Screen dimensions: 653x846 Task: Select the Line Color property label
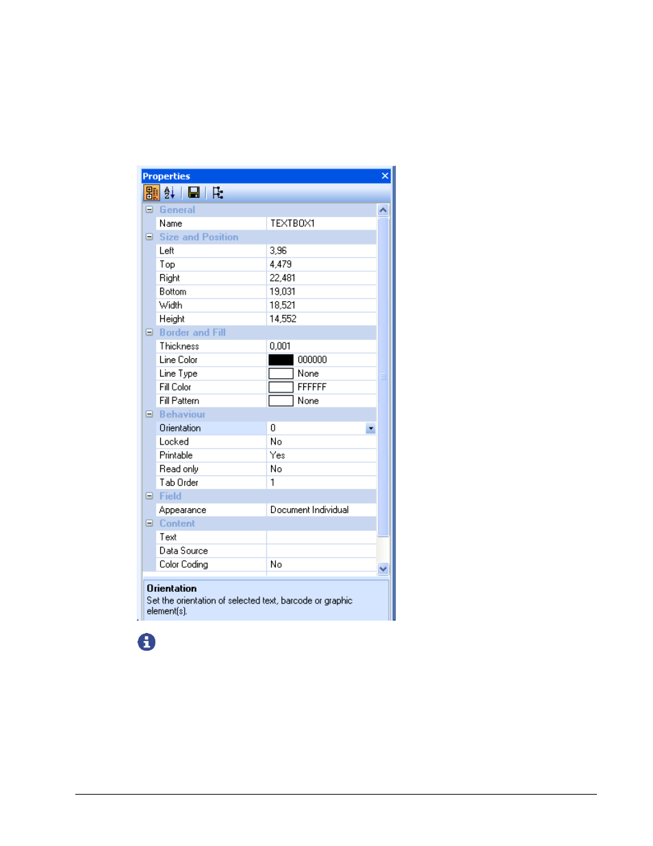click(x=178, y=360)
